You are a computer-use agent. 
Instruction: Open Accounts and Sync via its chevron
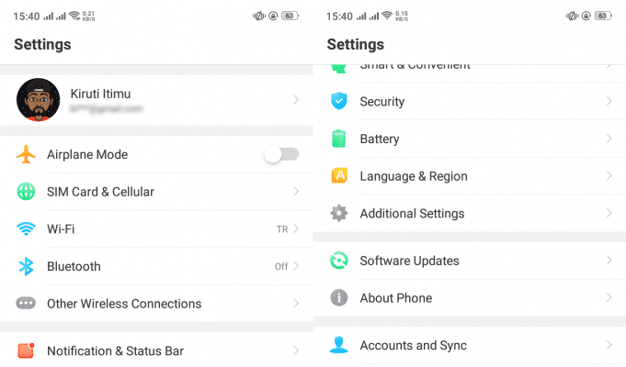click(609, 345)
